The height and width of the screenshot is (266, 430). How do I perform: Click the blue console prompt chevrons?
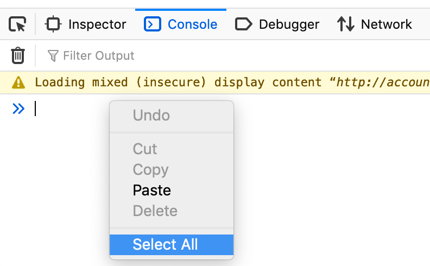click(18, 109)
